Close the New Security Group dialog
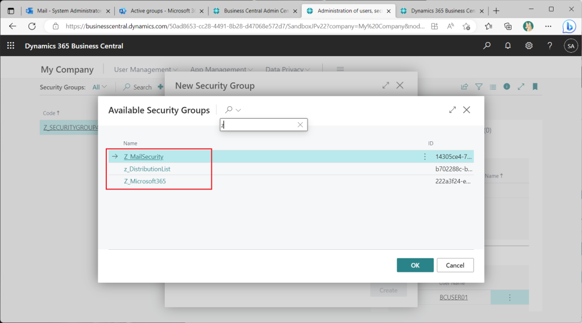This screenshot has height=323, width=582. [x=400, y=85]
